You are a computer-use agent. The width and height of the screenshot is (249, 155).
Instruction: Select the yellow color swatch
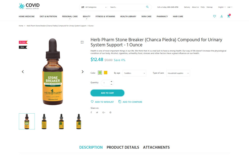(x=106, y=73)
